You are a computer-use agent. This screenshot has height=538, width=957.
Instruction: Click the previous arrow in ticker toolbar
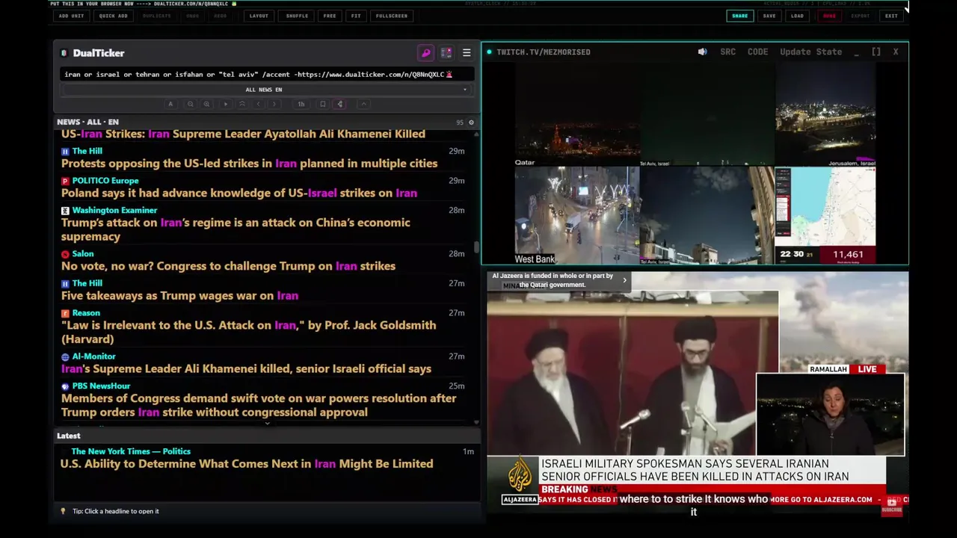coord(259,104)
